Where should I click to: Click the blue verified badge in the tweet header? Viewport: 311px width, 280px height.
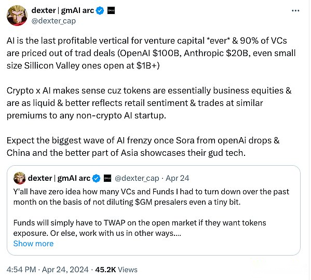[100, 10]
